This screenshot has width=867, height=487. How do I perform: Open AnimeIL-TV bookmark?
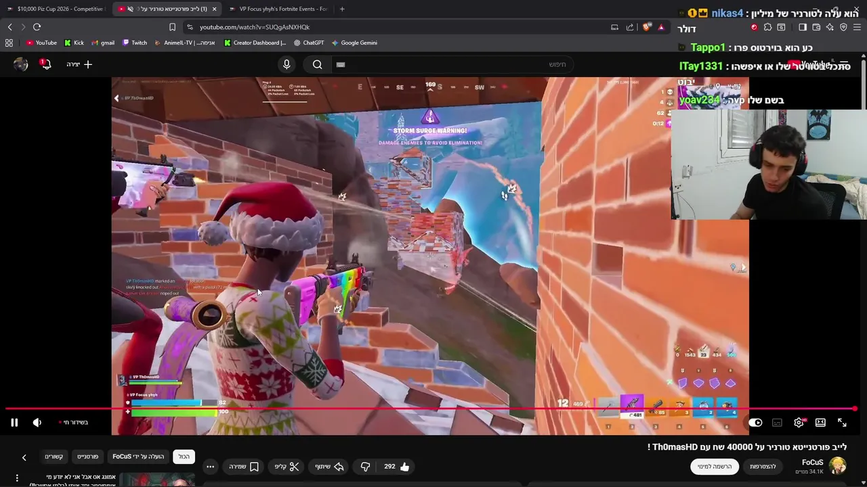pyautogui.click(x=185, y=43)
